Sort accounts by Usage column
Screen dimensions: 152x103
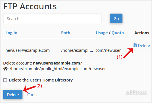click(102, 33)
